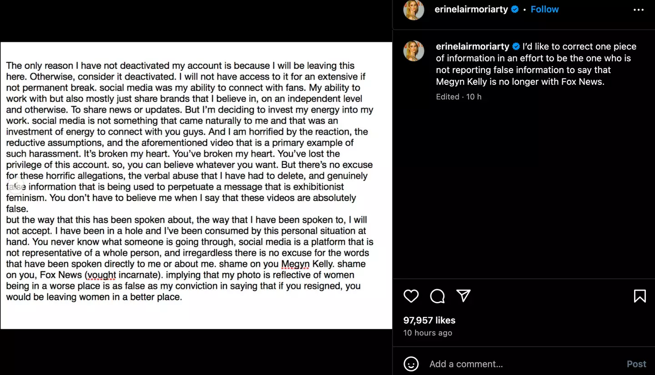Open the emoji picker in comment box
655x375 pixels.
(x=411, y=364)
